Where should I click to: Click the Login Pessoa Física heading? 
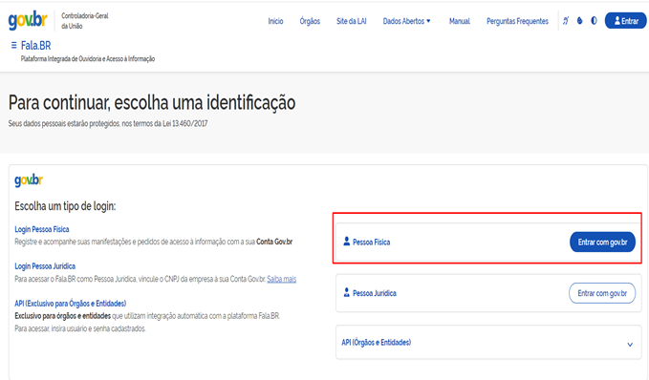coord(42,229)
